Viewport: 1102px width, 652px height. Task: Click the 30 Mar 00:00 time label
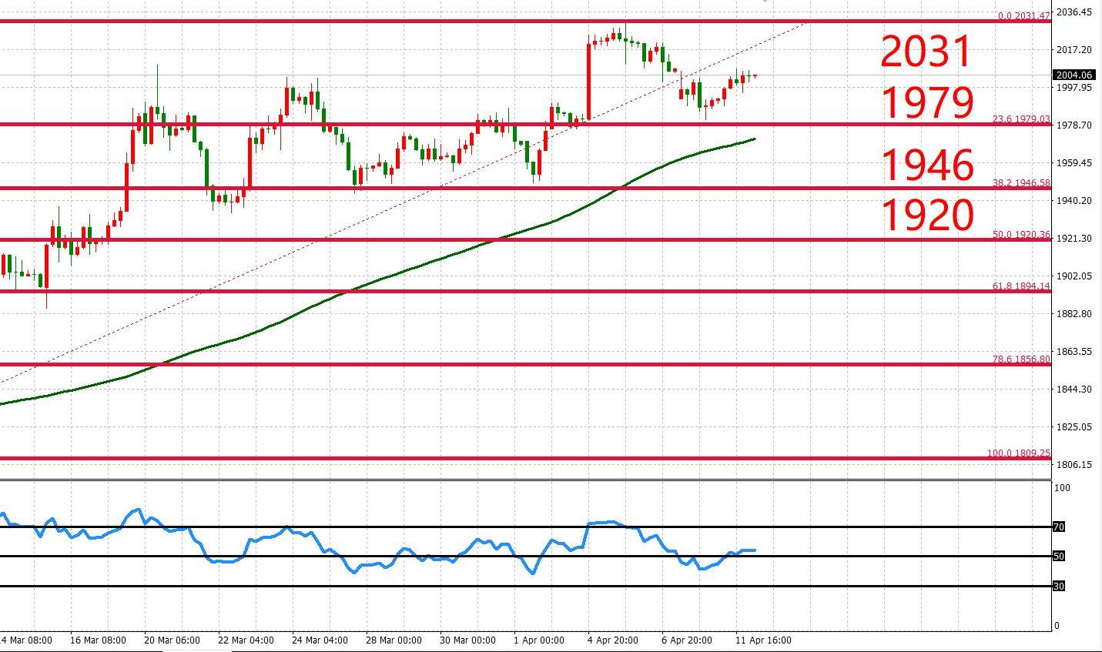[469, 640]
